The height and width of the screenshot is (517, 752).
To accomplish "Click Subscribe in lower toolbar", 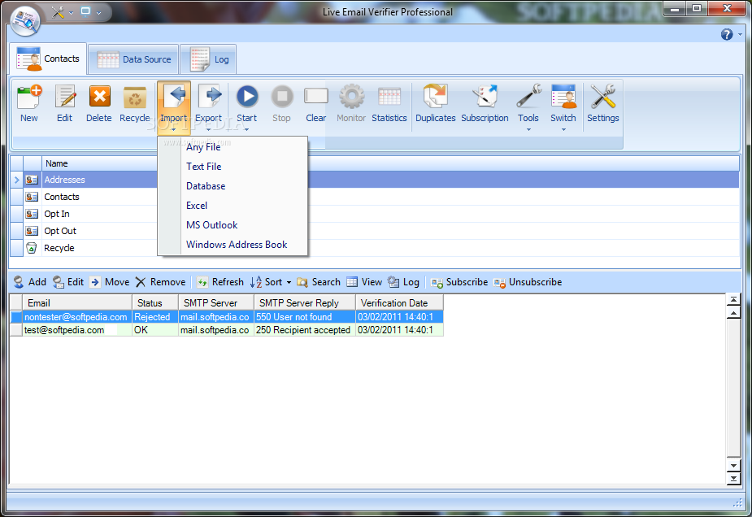I will (x=459, y=282).
